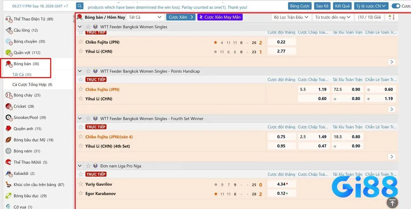Open the Cầu lông badminton icon

[x=9, y=30]
